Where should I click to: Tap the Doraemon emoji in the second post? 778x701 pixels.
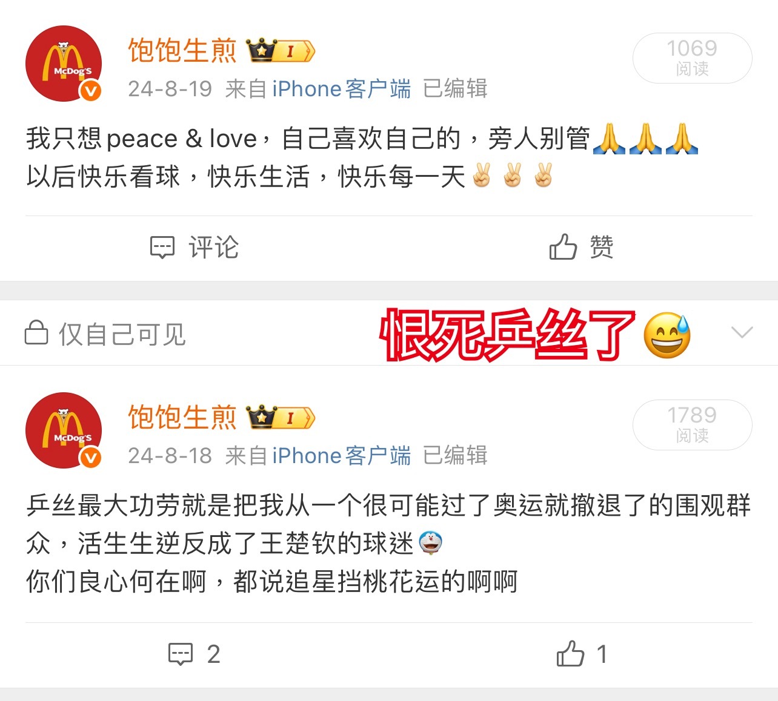[430, 542]
